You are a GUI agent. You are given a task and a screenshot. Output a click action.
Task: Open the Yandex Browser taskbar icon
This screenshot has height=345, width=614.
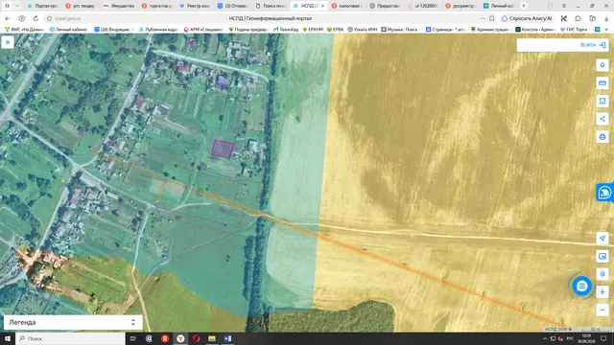coord(180,338)
